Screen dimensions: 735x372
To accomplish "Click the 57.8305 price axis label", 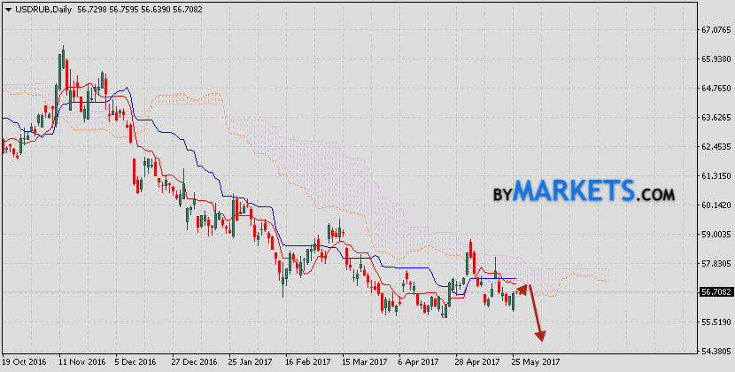I will coord(715,264).
